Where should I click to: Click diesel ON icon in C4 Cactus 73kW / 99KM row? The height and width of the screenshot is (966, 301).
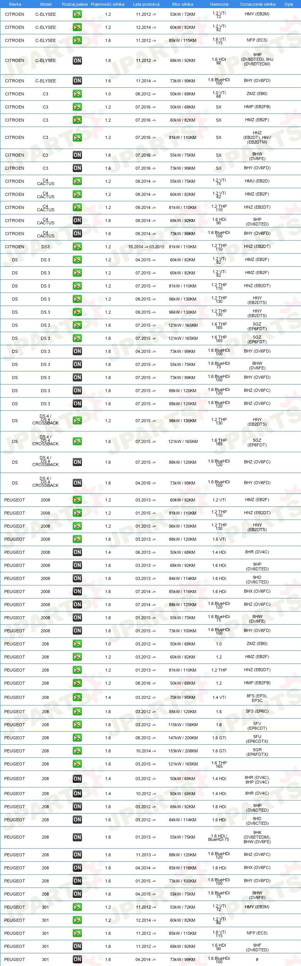(x=77, y=234)
